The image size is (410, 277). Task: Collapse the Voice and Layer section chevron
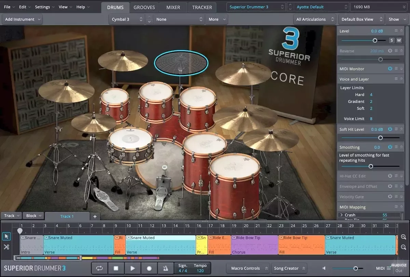401,79
